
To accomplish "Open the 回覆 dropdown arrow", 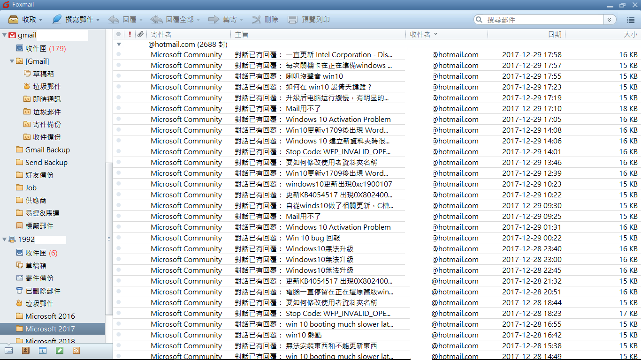I will [141, 20].
